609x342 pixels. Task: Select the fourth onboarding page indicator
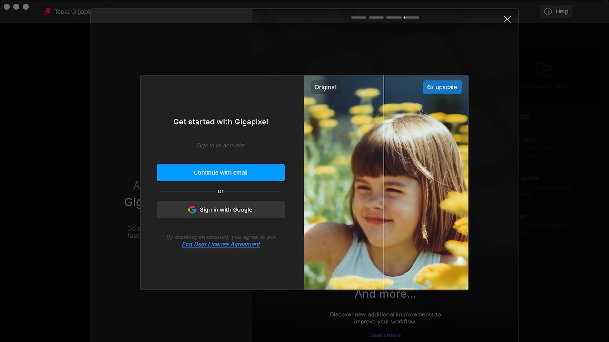pyautogui.click(x=412, y=17)
